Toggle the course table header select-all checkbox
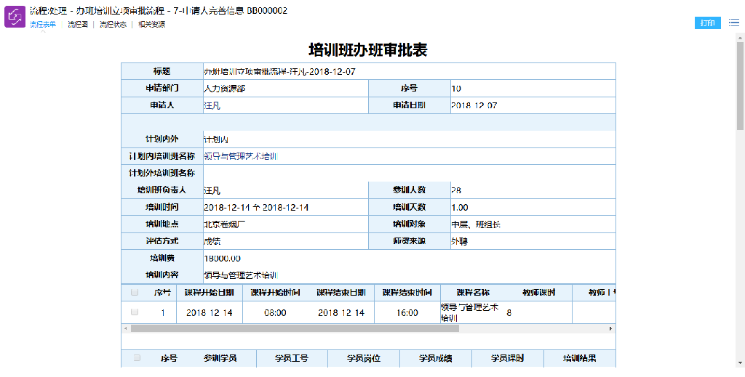Image resolution: width=745 pixels, height=377 pixels. tap(135, 292)
